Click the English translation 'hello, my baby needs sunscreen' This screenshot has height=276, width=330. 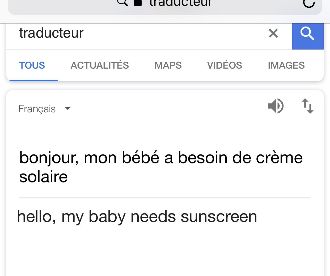tap(137, 217)
